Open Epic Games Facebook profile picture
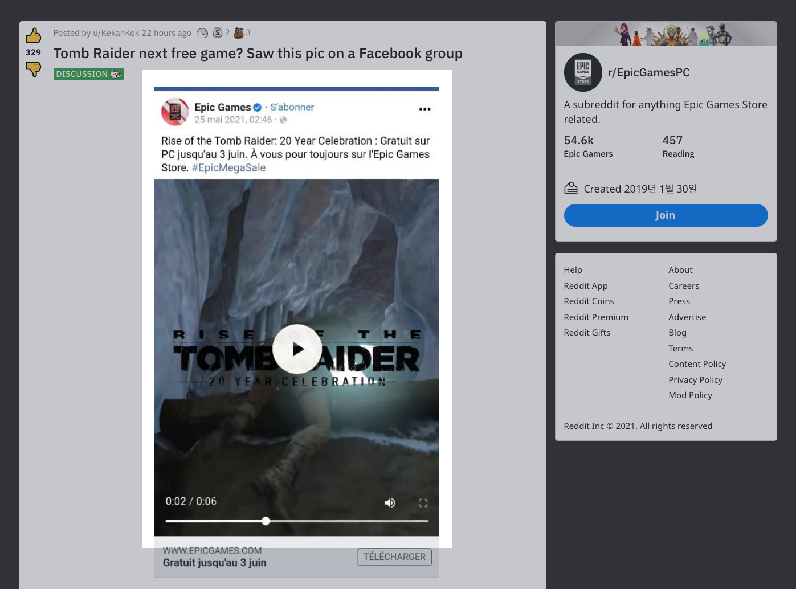796x589 pixels. point(175,112)
